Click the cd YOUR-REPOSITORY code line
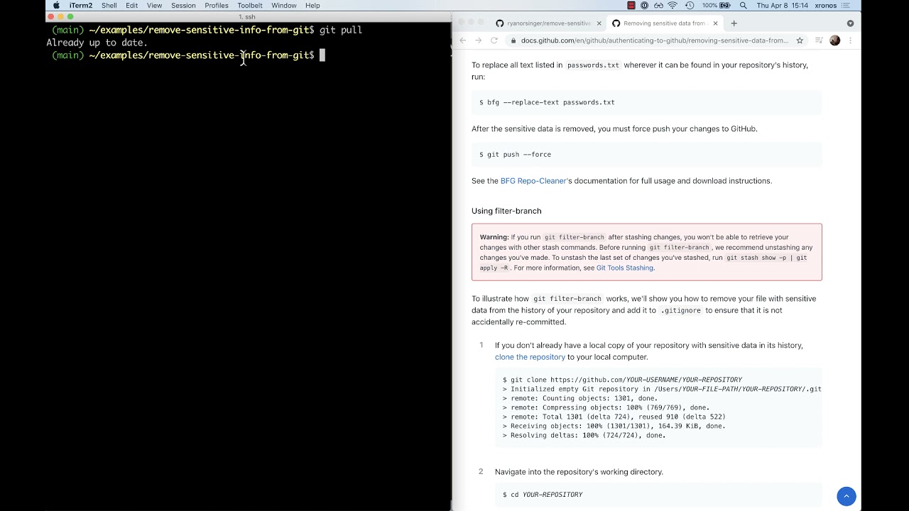This screenshot has width=909, height=511. click(543, 494)
